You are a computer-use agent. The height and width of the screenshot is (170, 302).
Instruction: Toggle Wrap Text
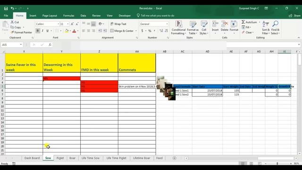[118, 24]
